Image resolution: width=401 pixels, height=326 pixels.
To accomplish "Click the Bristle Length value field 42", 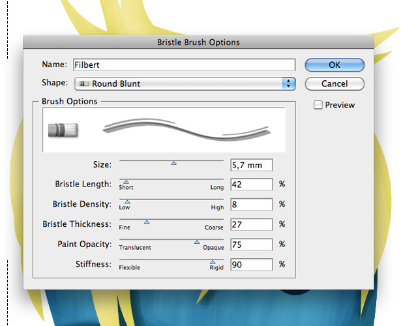I will pyautogui.click(x=252, y=185).
